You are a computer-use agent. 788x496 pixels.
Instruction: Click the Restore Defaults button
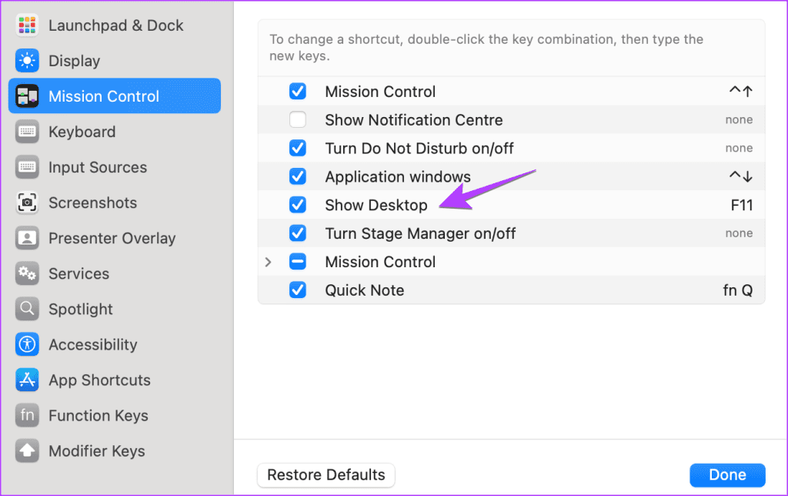tap(326, 475)
